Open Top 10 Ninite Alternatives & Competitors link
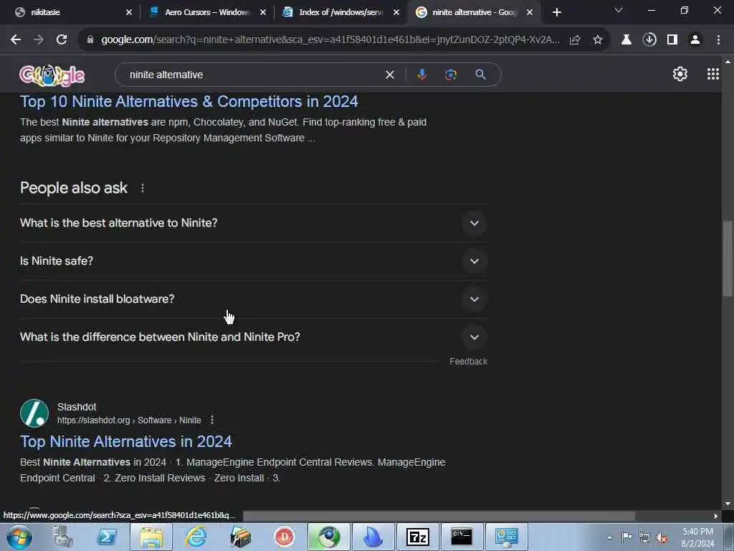Image resolution: width=734 pixels, height=551 pixels. [189, 101]
